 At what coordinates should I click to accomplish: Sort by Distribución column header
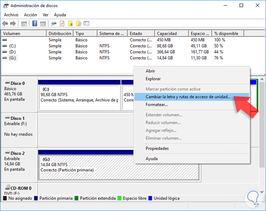click(x=60, y=34)
